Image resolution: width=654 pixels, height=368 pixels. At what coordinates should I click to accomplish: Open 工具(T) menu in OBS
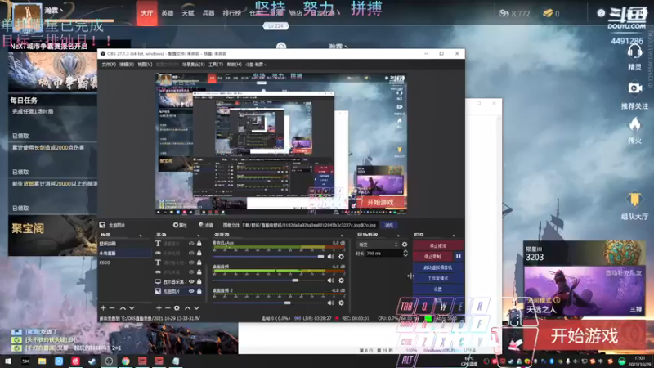pos(216,65)
